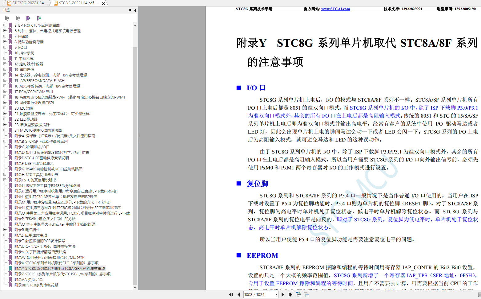Open the page number dropdown arrow
The image size is (481, 299).
pyautogui.click(x=276, y=295)
